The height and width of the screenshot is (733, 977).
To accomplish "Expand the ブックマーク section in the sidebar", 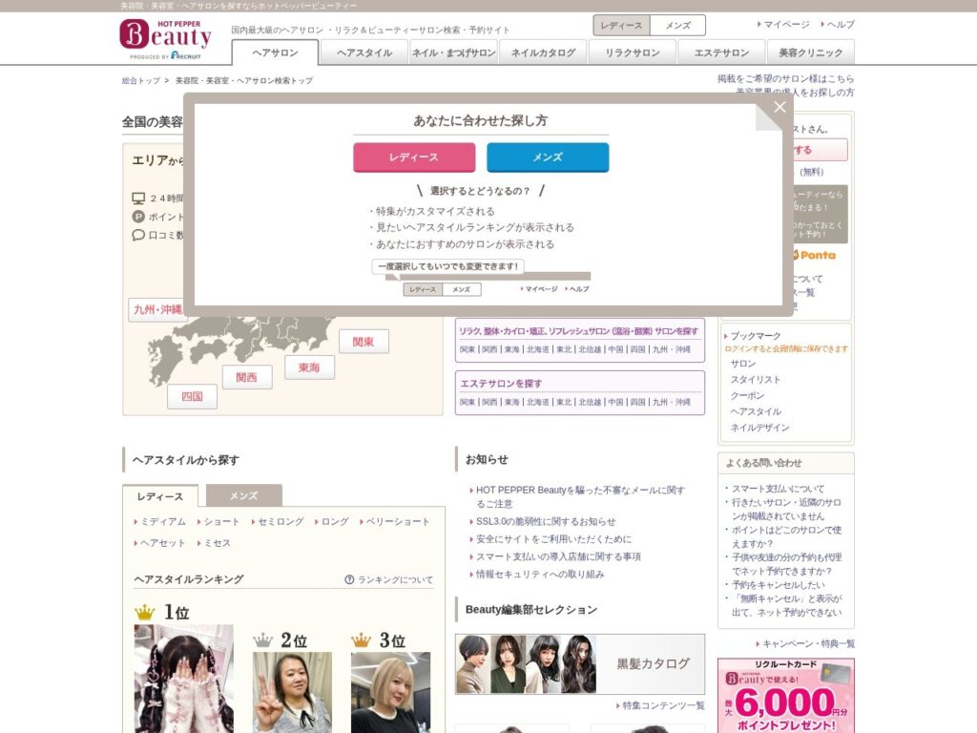I will coord(756,336).
